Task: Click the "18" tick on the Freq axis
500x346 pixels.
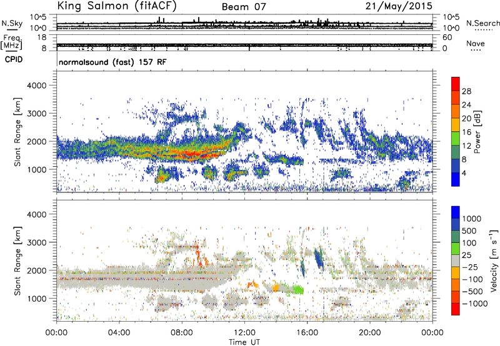Action: [x=42, y=37]
